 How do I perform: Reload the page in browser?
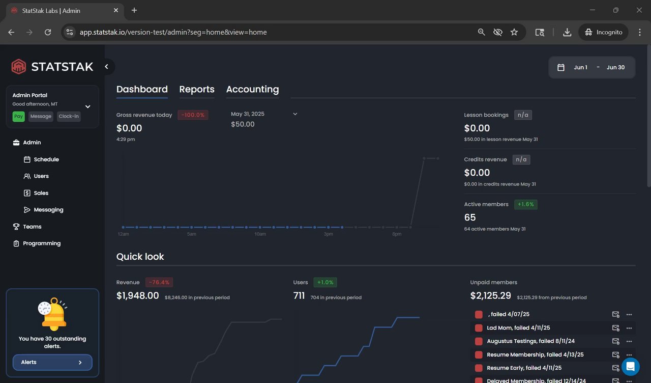click(48, 32)
